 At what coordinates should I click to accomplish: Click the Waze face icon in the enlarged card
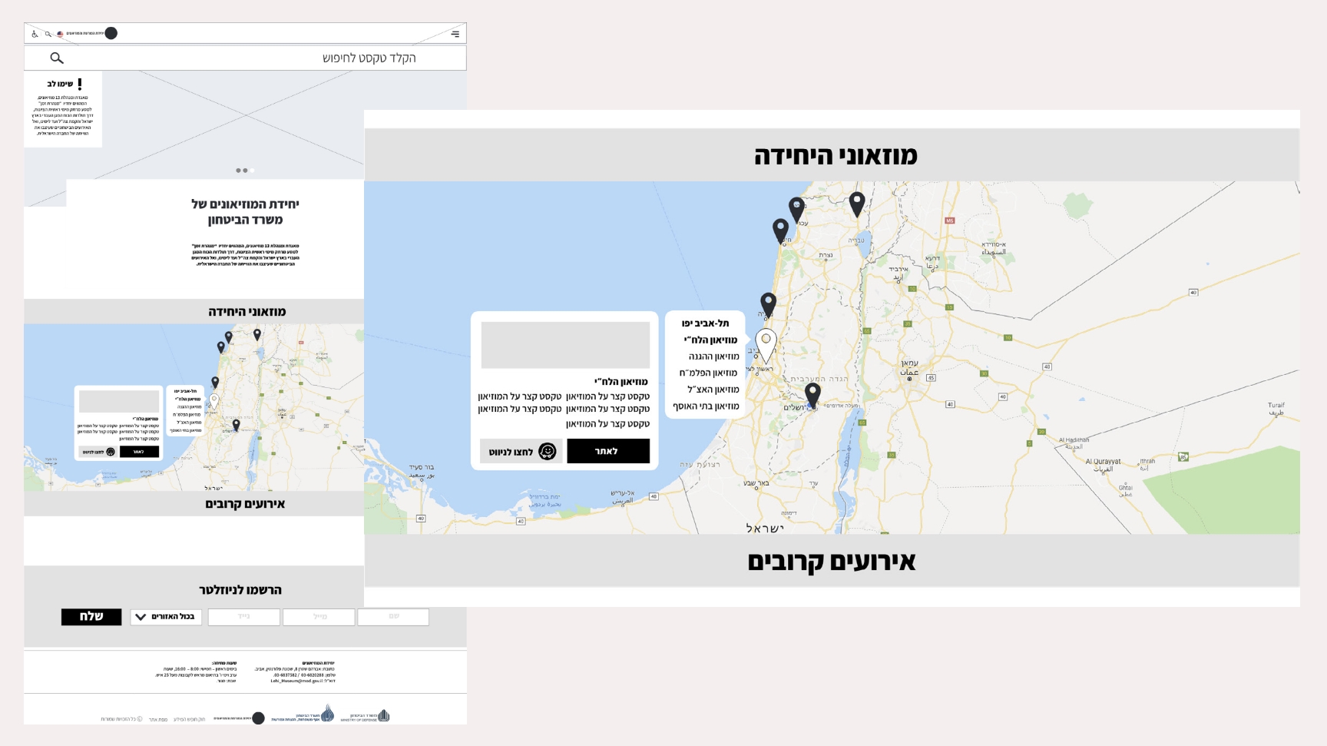(547, 451)
